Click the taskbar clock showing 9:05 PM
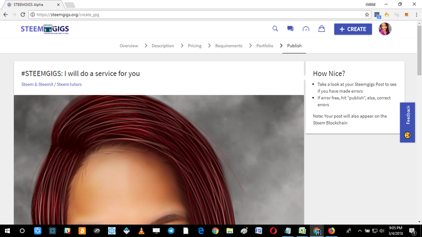Screen dimensions: 422x237 click(x=396, y=231)
